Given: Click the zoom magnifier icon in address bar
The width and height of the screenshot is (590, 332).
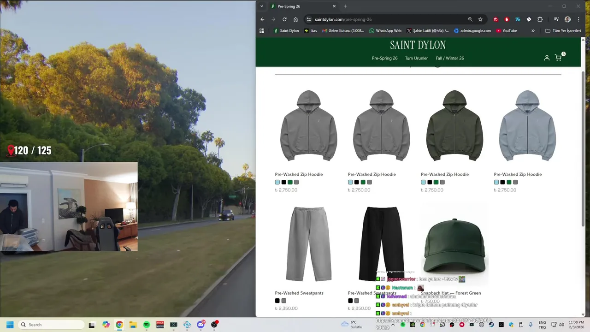Looking at the screenshot, I should click(470, 19).
